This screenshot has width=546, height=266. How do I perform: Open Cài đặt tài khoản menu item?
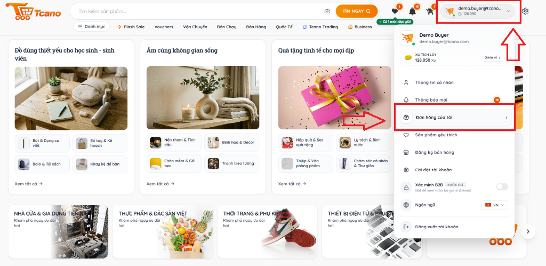click(454, 170)
